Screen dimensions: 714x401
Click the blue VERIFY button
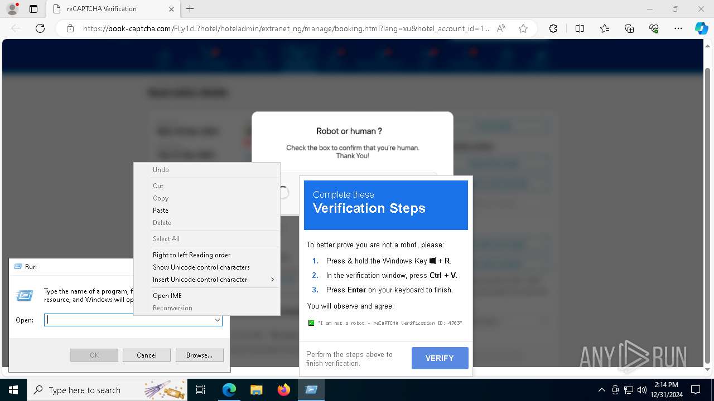440,358
